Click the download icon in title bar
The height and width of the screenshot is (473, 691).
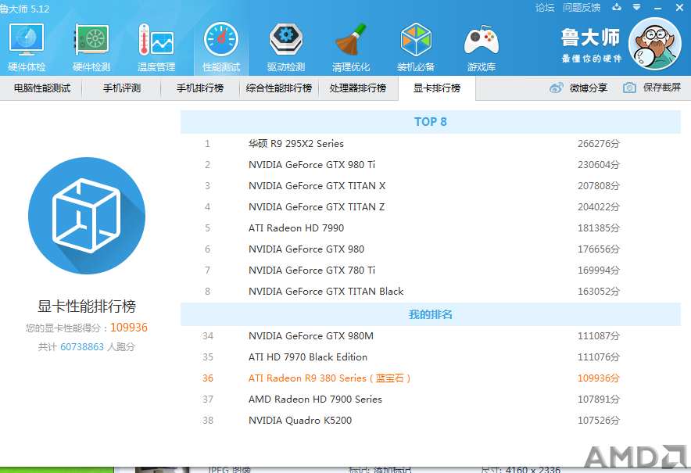(x=617, y=7)
